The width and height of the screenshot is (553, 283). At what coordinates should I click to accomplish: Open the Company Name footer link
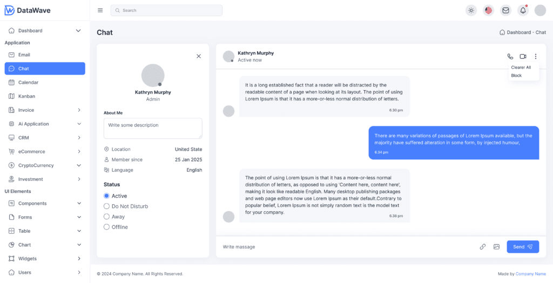pos(531,274)
